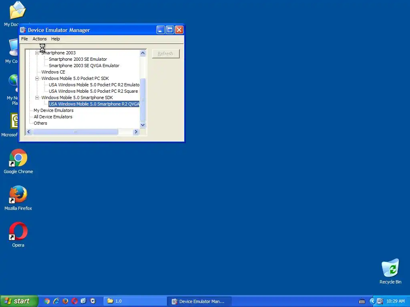This screenshot has width=410, height=307.
Task: Open the Help menu
Action: 55,39
